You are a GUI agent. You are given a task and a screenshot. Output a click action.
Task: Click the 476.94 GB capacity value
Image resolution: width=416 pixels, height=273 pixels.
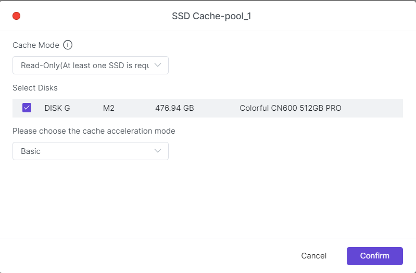[174, 108]
